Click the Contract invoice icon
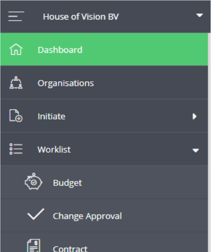 [33, 245]
